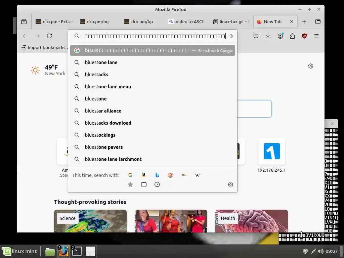This screenshot has width=344, height=258.
Task: Open the Linux Mint start menu
Action: point(19,251)
